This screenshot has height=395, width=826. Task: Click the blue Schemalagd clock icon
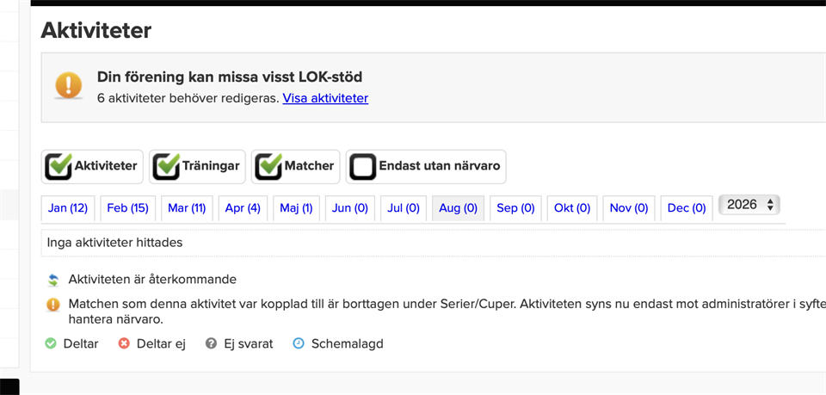point(299,344)
